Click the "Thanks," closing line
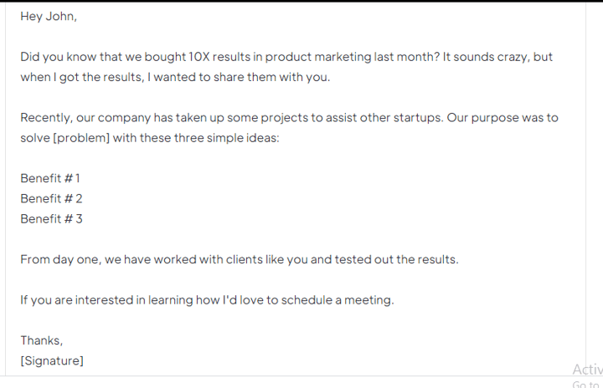This screenshot has width=603, height=388. [x=42, y=340]
